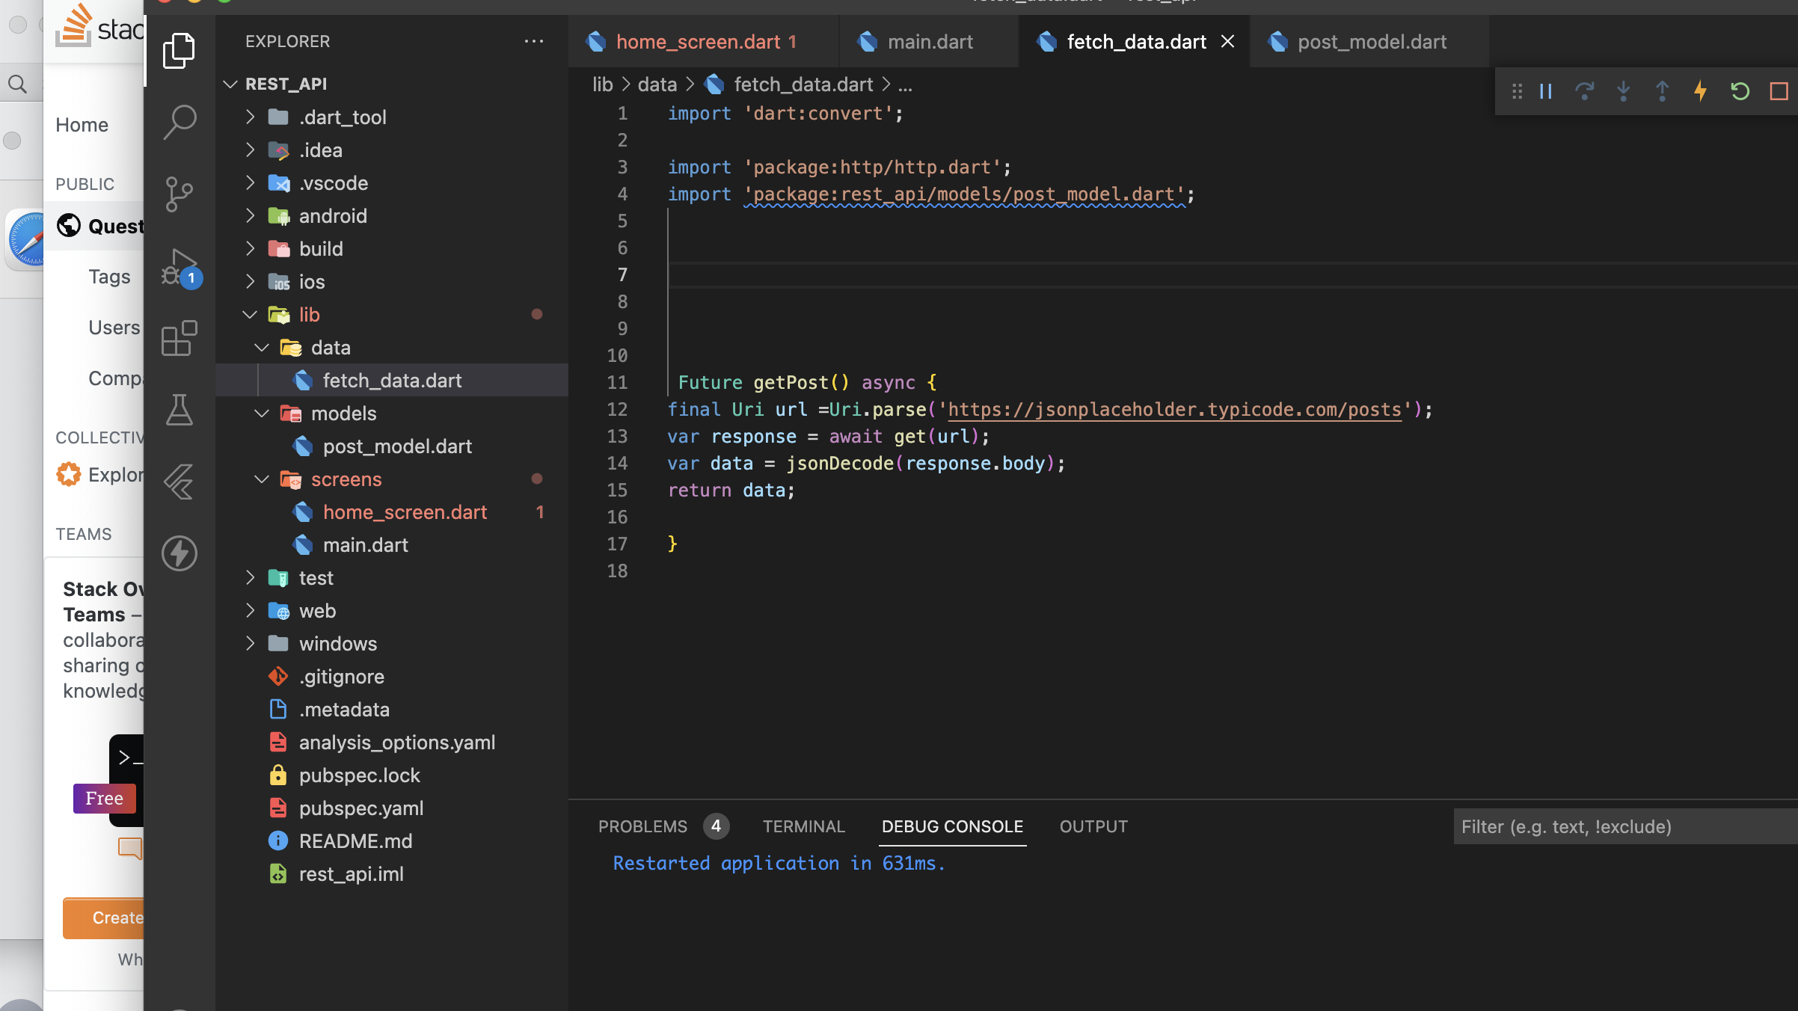Screen dimensions: 1798x1011
Task: Open the Run and Debug view icon
Action: click(x=180, y=268)
